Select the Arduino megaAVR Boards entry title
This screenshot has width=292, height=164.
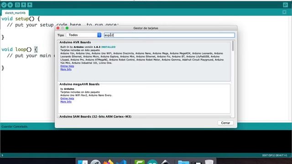point(79,84)
